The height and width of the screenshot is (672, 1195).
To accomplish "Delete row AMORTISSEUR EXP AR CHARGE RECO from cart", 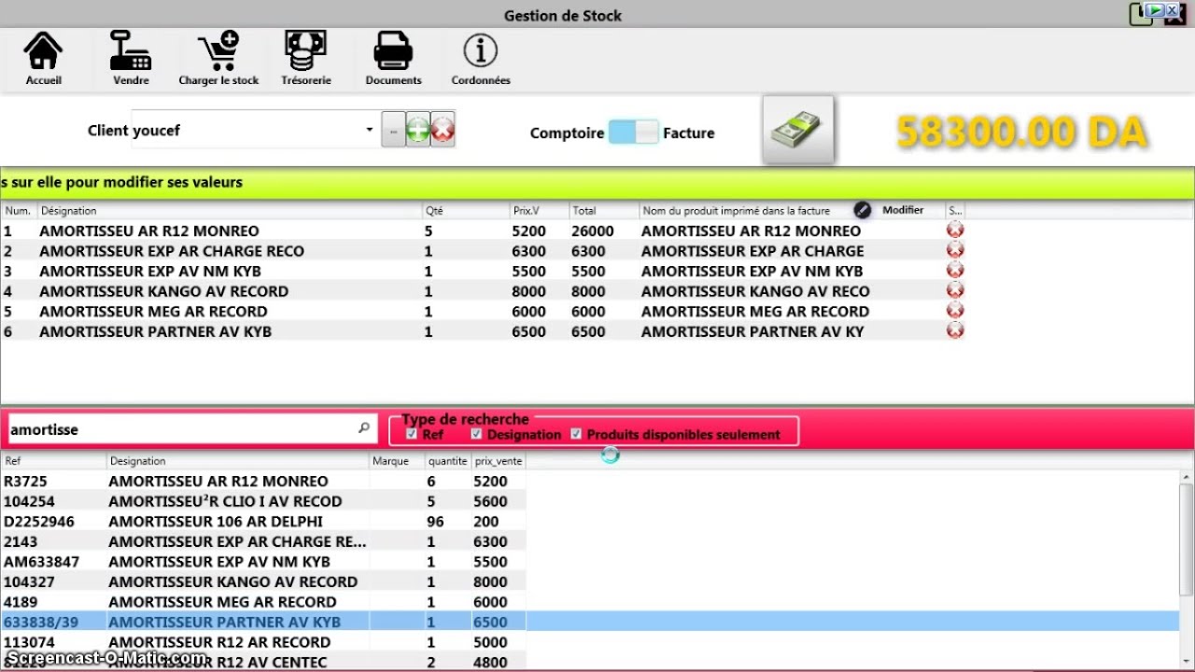I will coord(955,250).
